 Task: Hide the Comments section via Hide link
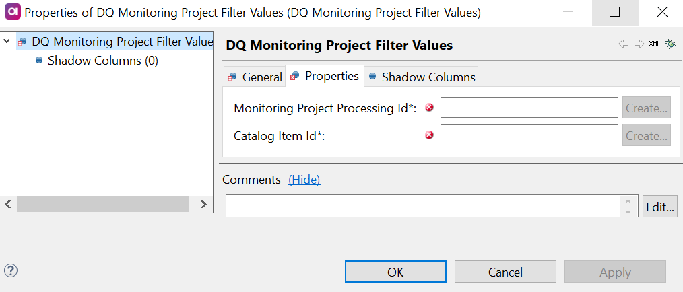(x=304, y=180)
